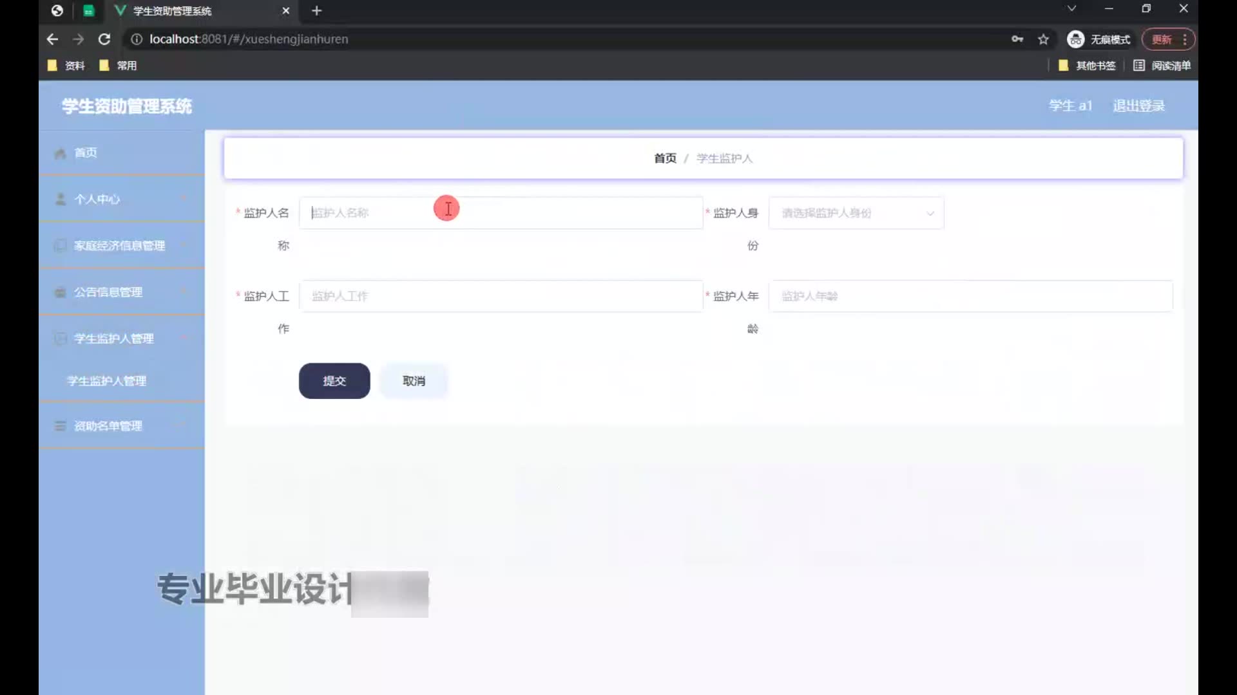This screenshot has height=695, width=1237.
Task: Reload the page with refresh icon
Action: coord(104,39)
